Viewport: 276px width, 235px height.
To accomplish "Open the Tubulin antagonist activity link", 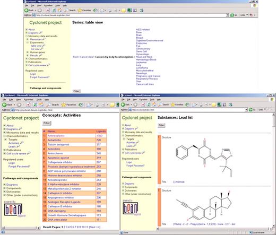I will 58,144.
